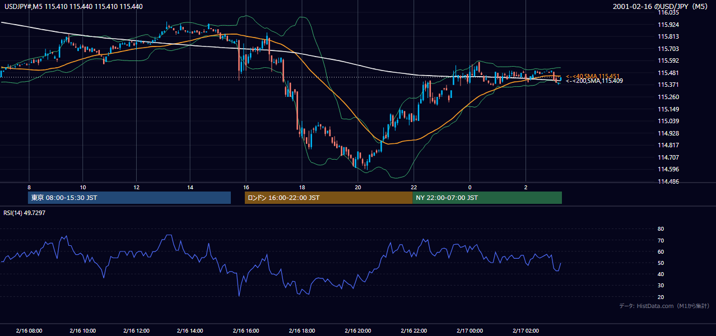Select the ロンドン 16:00-22:00 JST session bar

(328, 198)
